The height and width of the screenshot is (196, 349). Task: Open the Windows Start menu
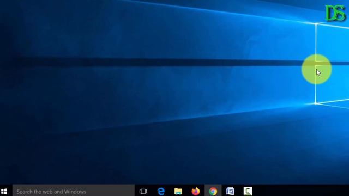(4, 191)
